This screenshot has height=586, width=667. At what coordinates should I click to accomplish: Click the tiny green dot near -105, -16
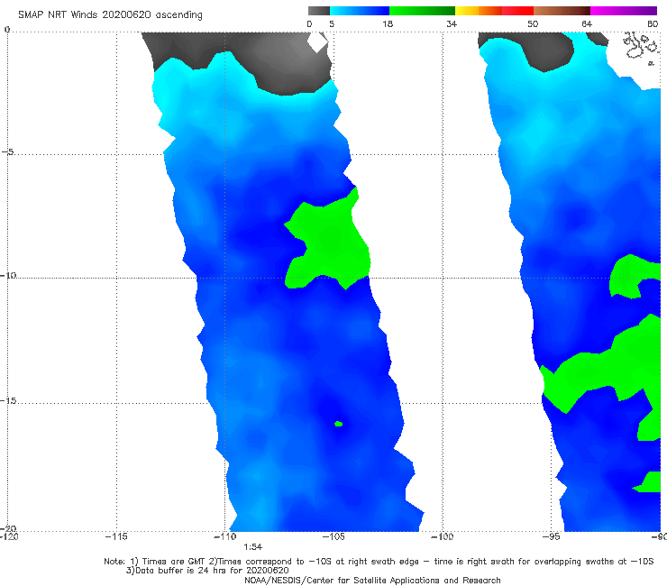click(x=339, y=424)
